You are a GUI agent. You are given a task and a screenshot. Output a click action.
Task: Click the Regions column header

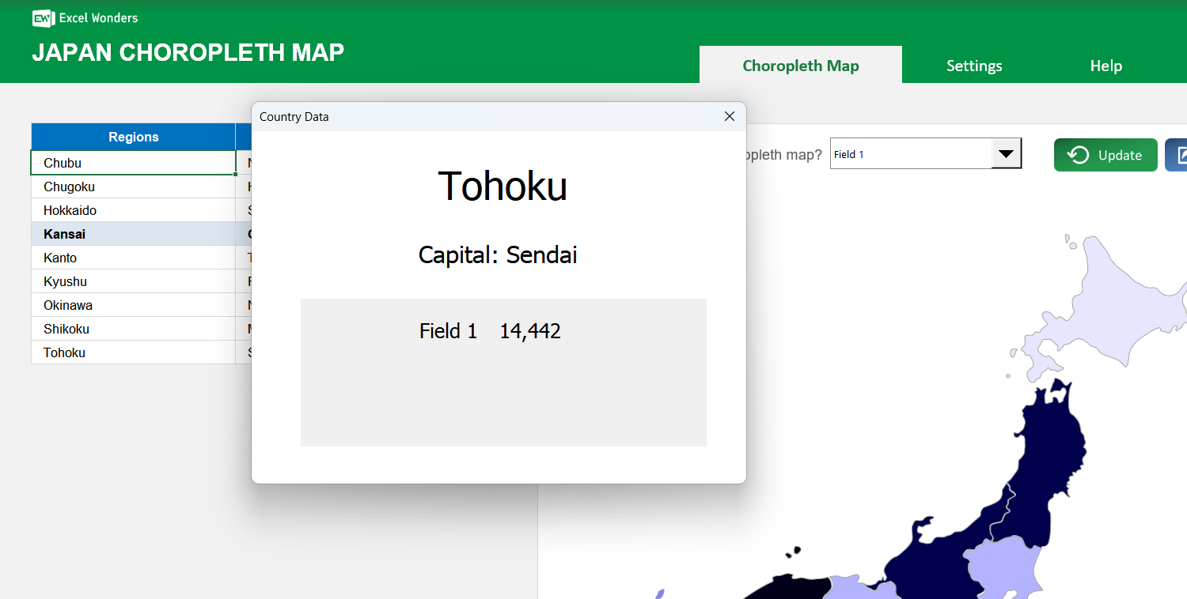coord(133,136)
